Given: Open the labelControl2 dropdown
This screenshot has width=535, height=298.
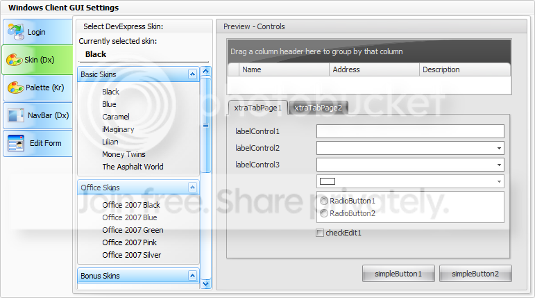Looking at the screenshot, I should (499, 148).
